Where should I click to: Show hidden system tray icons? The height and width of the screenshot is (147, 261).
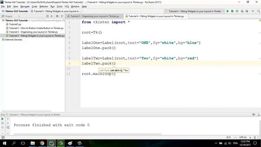pos(216,143)
